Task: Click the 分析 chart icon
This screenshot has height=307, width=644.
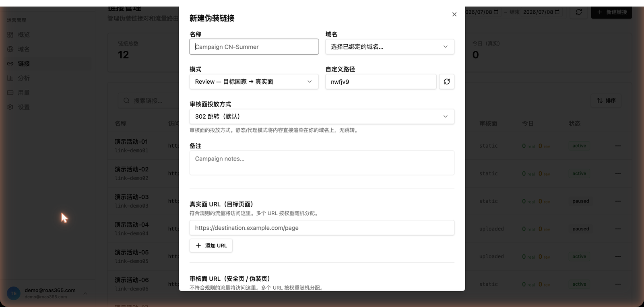Action: pyautogui.click(x=10, y=78)
